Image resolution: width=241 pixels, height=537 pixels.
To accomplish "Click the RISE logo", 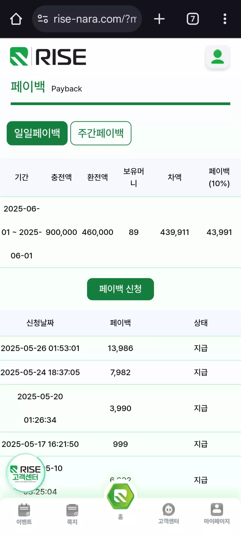I will pos(48,57).
